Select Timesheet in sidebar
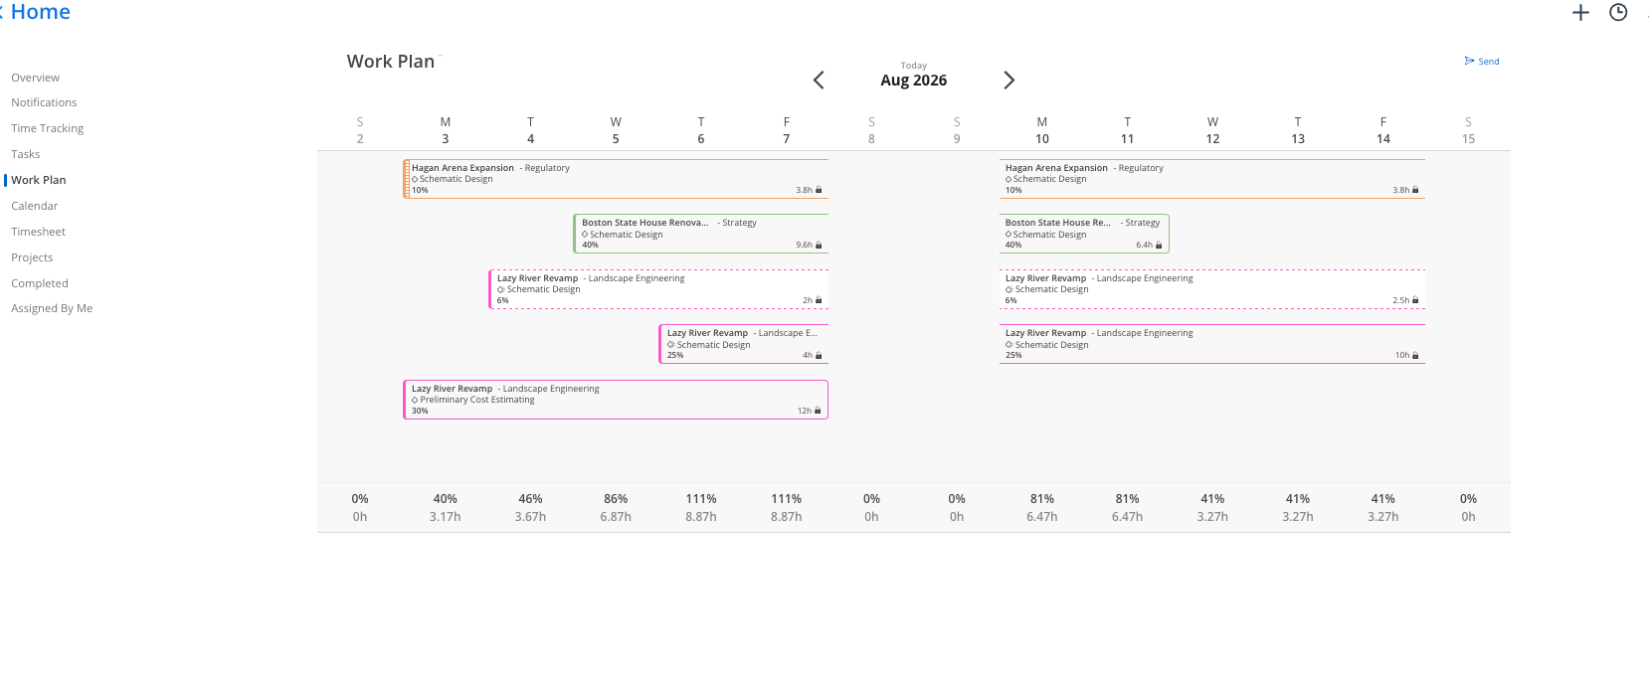 [x=39, y=232]
